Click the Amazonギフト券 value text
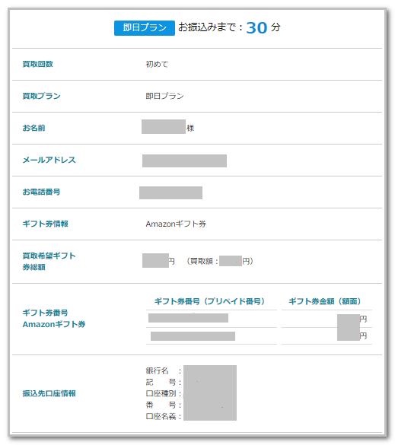 pos(176,224)
